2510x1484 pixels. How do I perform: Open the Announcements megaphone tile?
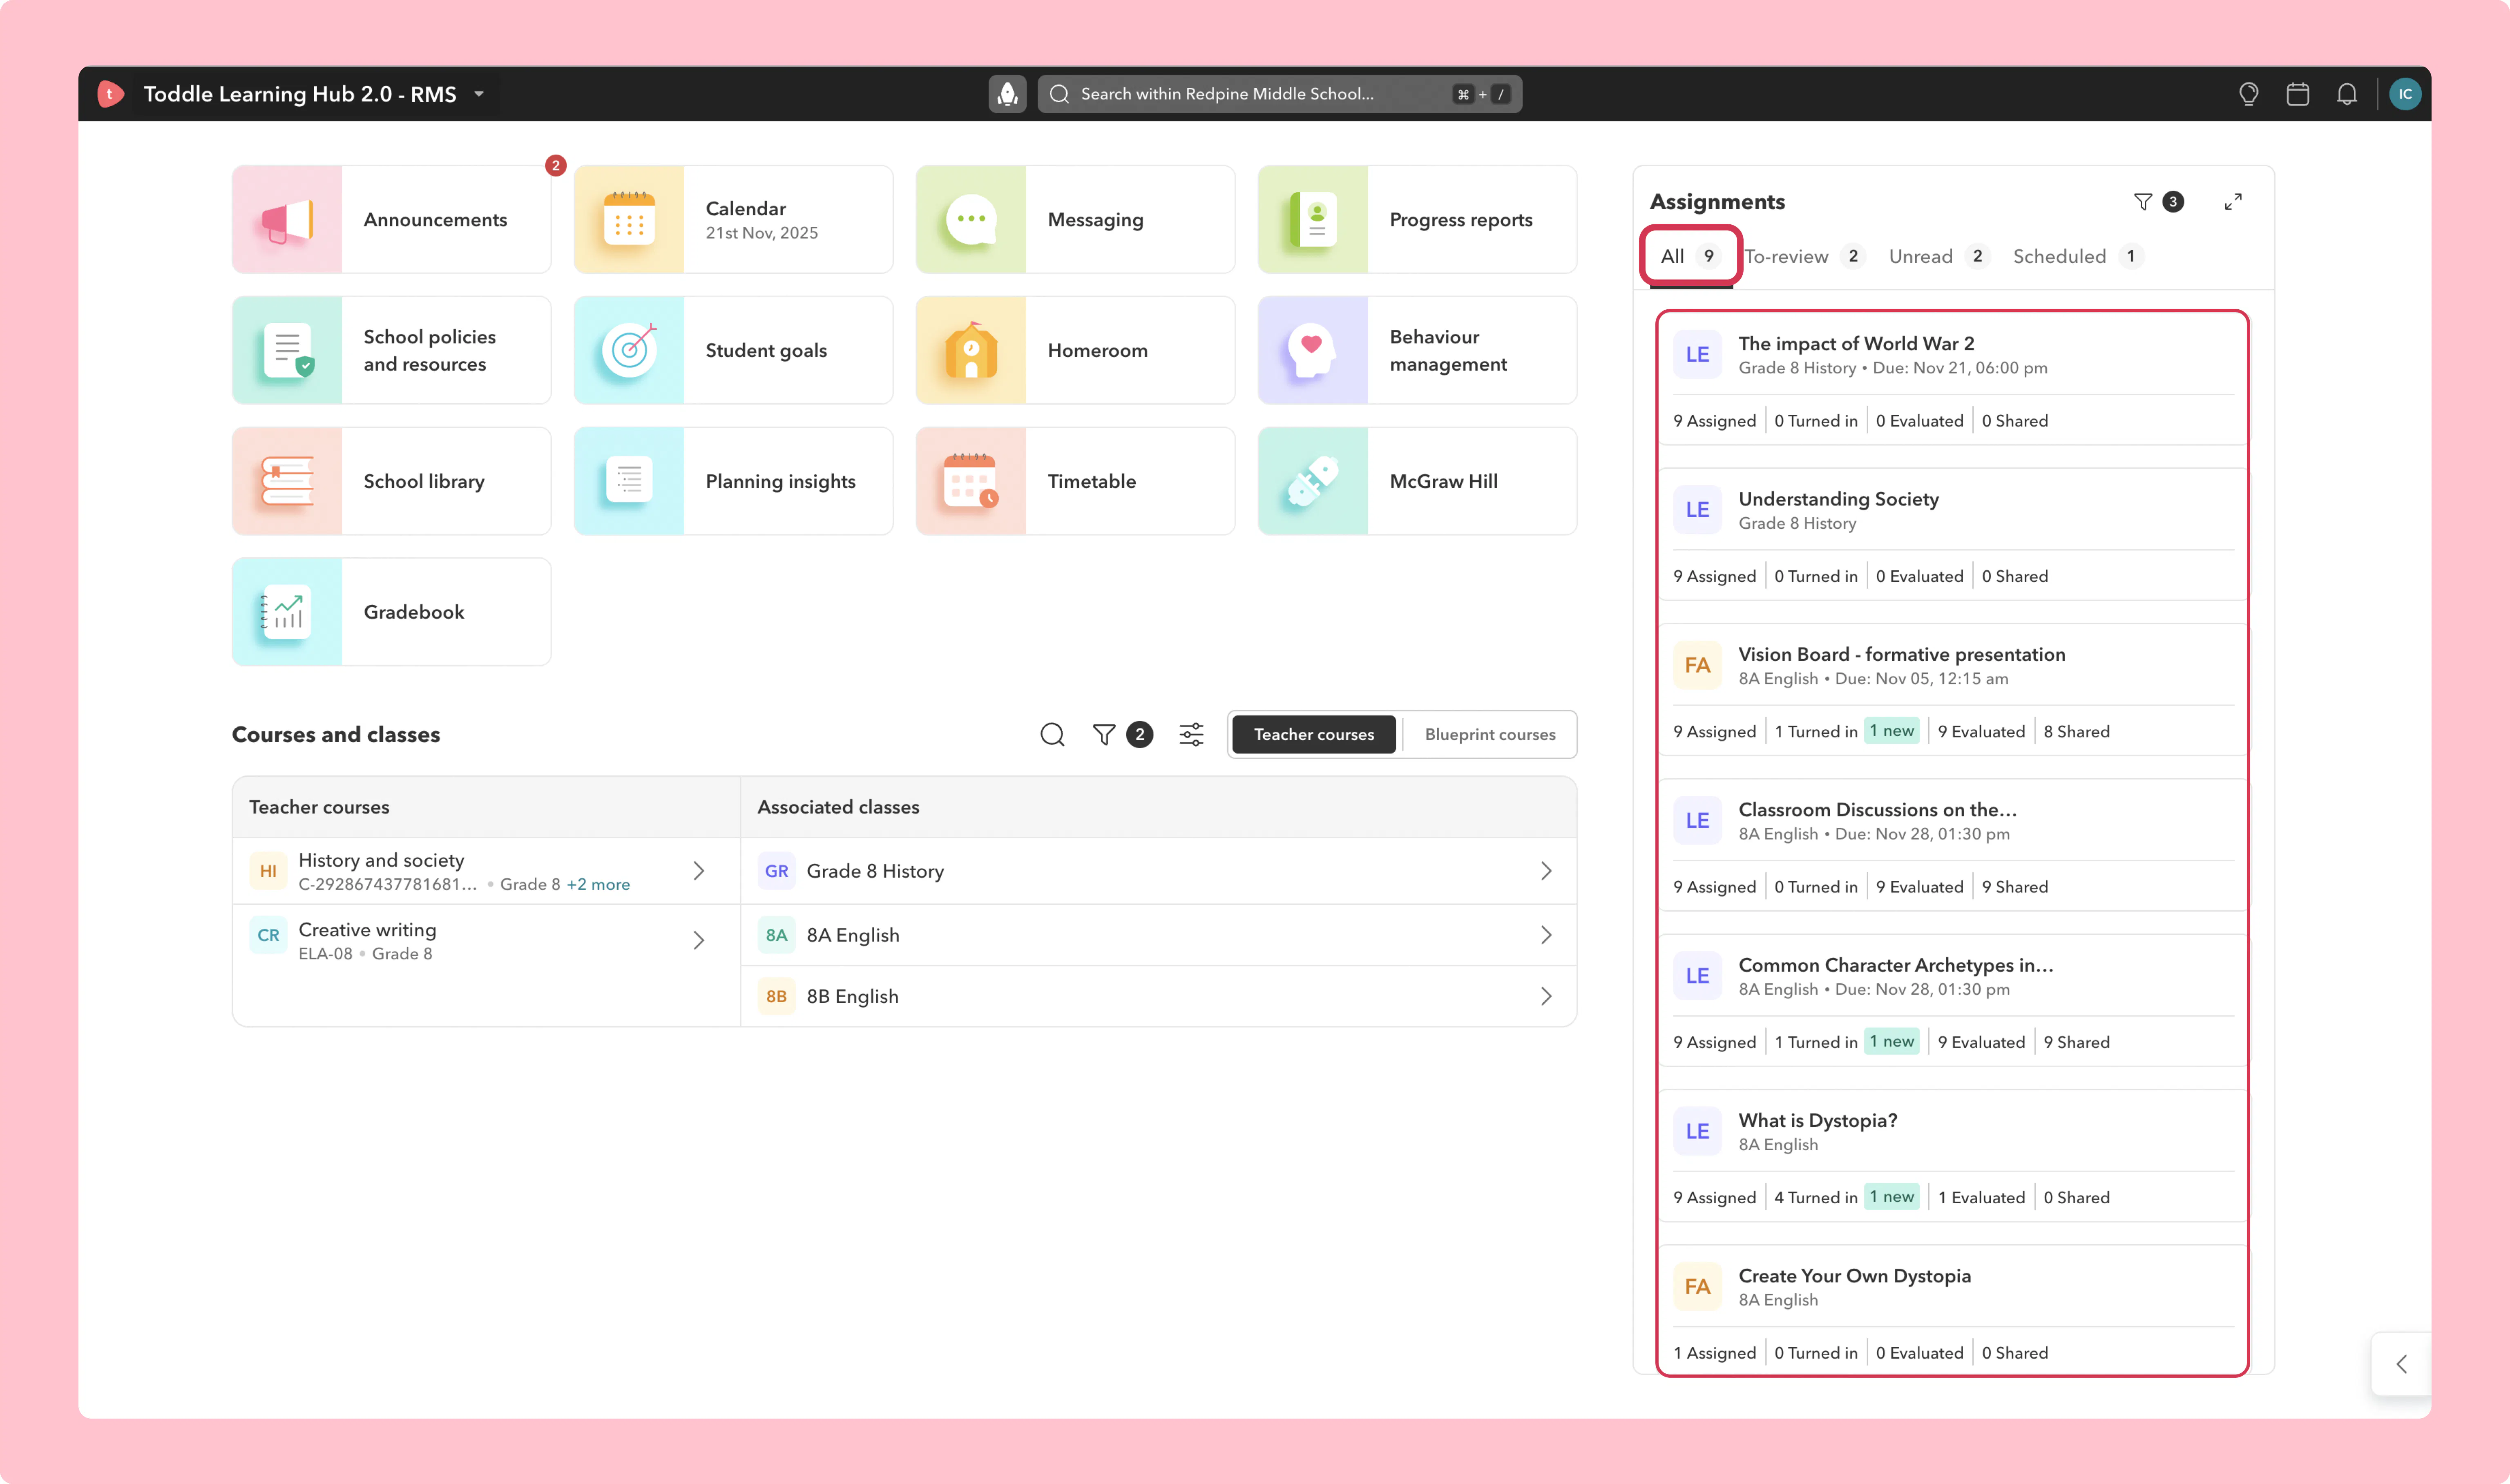391,219
